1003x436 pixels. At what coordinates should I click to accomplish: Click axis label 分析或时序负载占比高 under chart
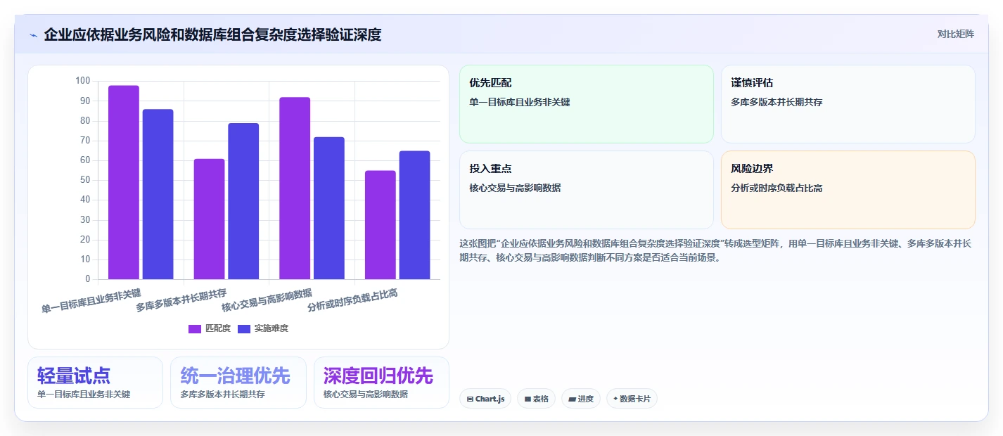[x=353, y=300]
